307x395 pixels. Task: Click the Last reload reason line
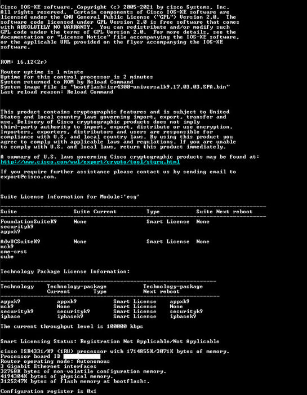(x=57, y=92)
